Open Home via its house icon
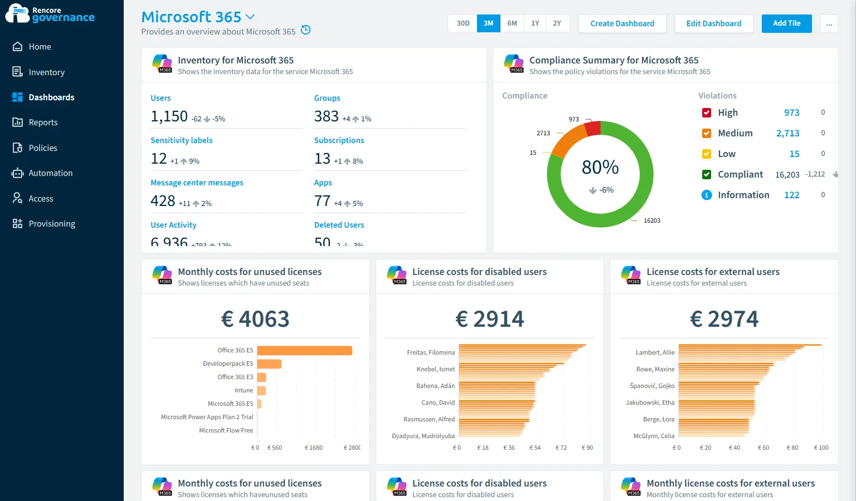Image resolution: width=856 pixels, height=501 pixels. point(18,47)
